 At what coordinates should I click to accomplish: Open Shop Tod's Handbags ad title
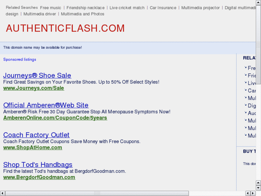click(38, 165)
